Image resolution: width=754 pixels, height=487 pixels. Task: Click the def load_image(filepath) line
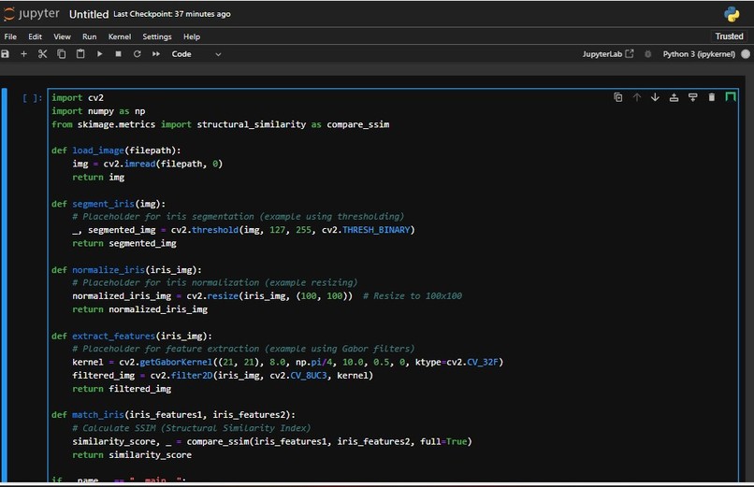(116, 150)
